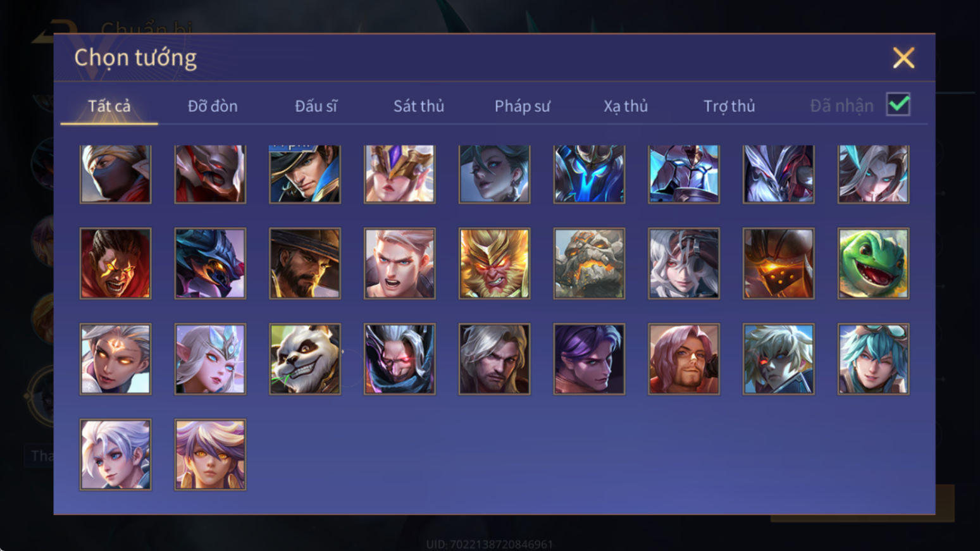Select the Tất cả tab
Screen dimensions: 980x551
click(109, 106)
